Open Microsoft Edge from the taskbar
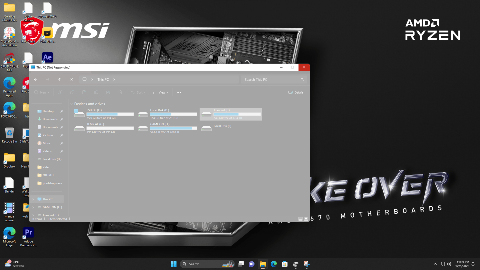Viewport: 480px width, 270px height. (274, 264)
